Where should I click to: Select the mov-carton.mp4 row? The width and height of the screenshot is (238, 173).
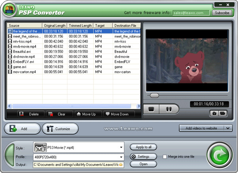point(74,72)
